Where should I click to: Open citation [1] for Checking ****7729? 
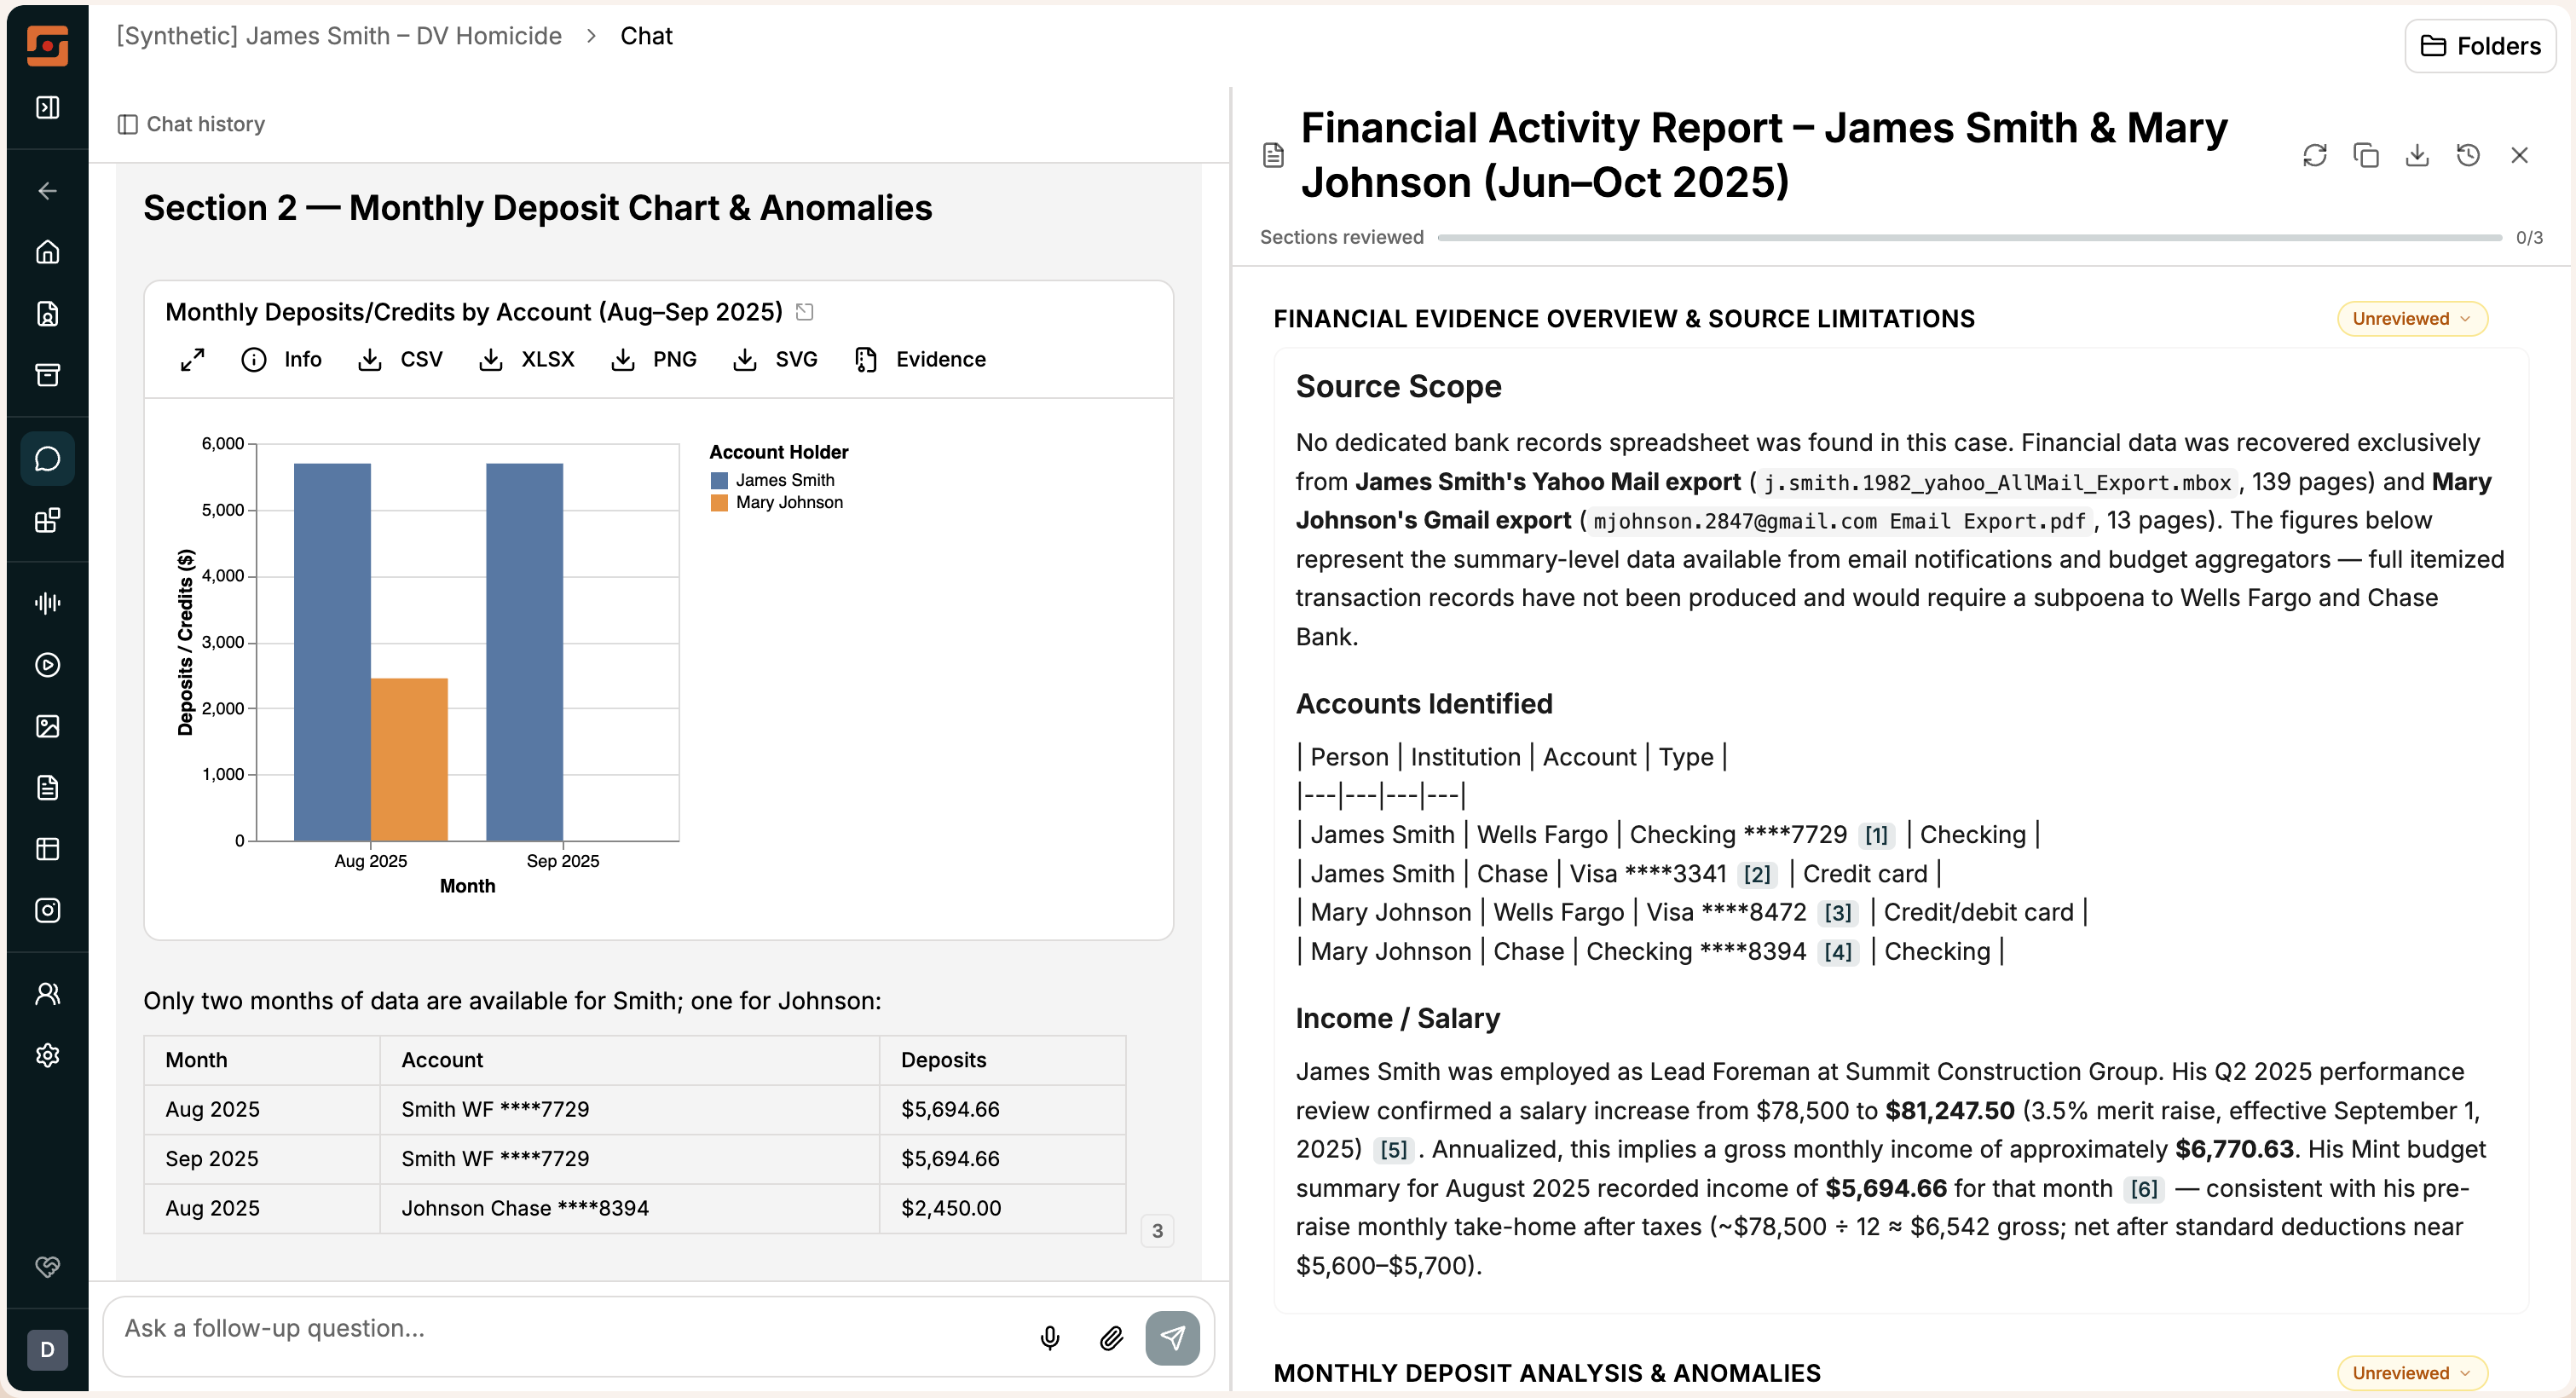[x=1876, y=836]
